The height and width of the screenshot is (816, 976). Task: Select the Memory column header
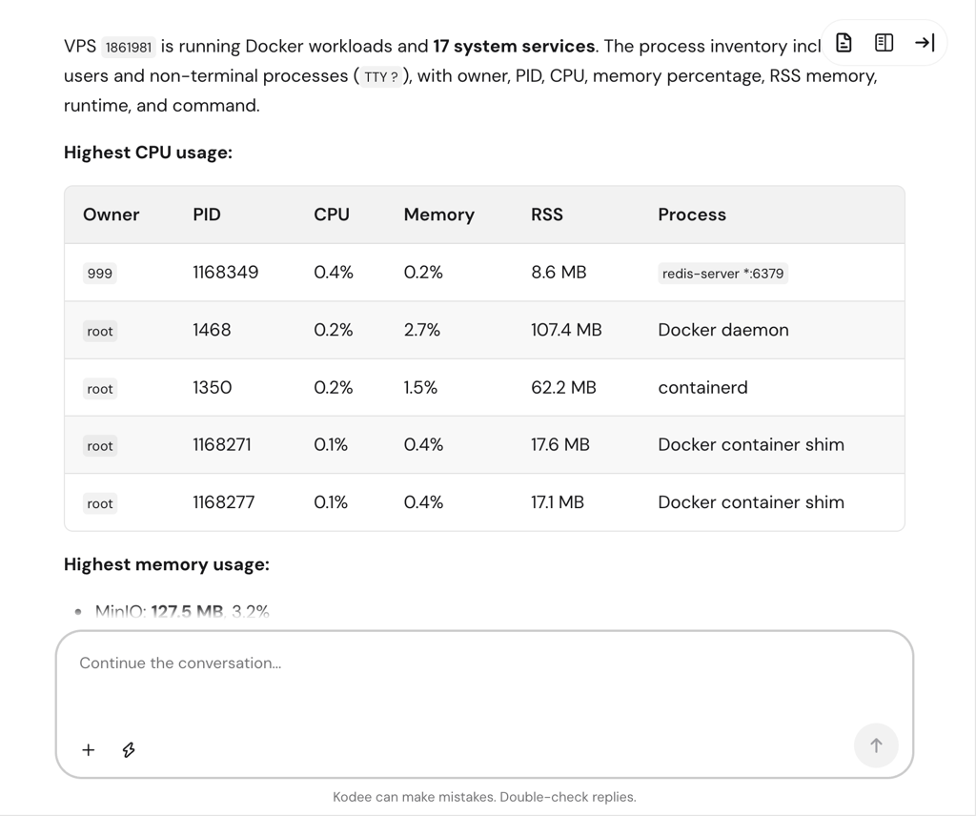[438, 214]
